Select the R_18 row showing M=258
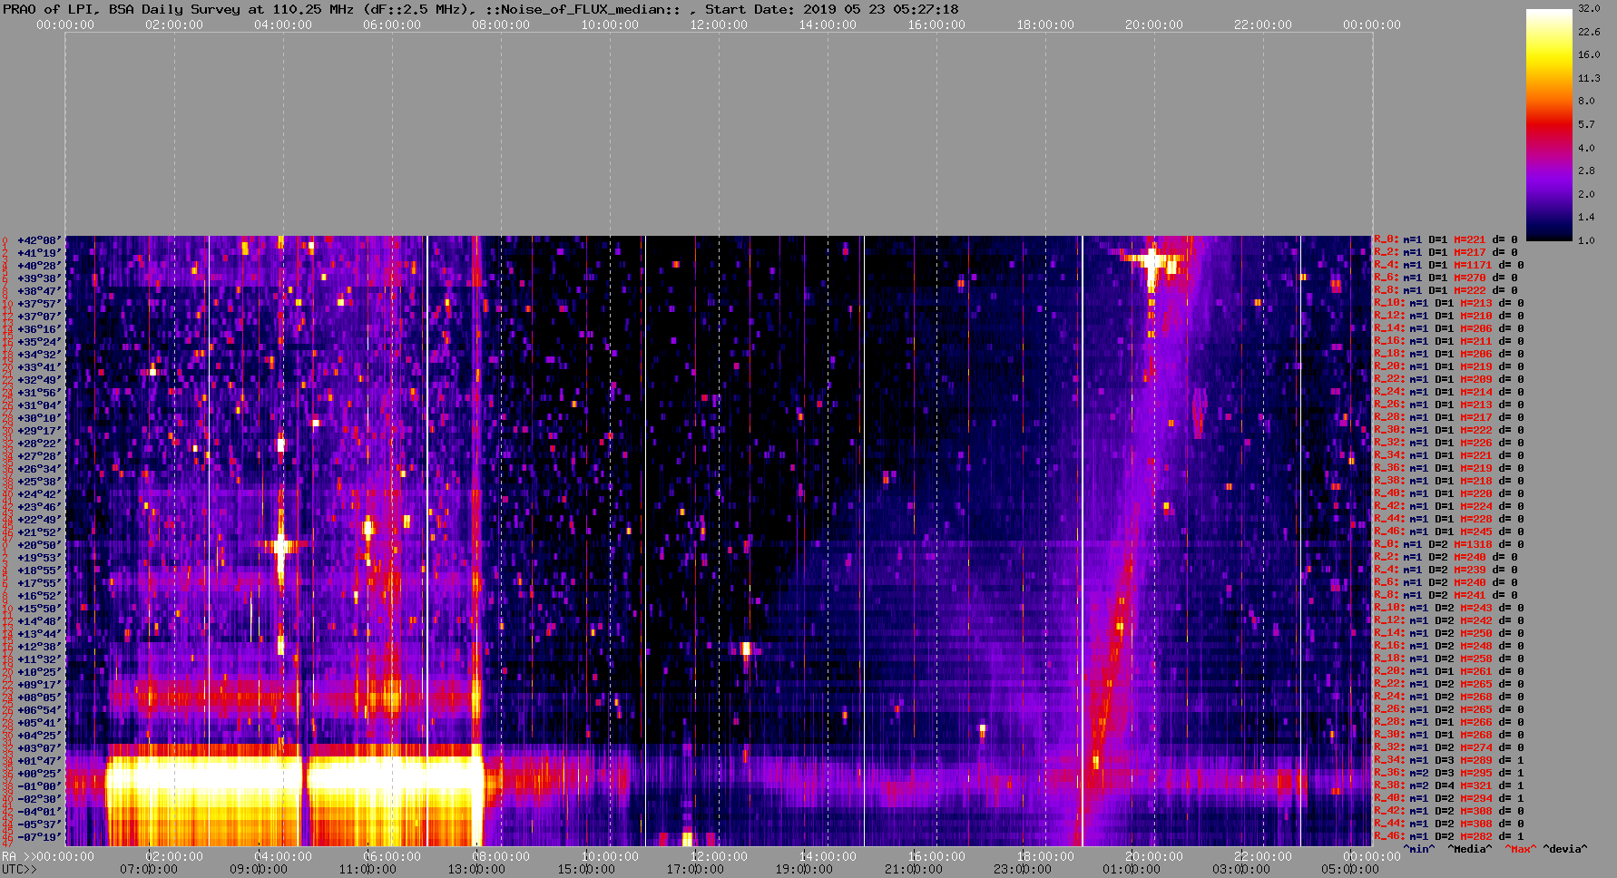The height and width of the screenshot is (878, 1617). 1448,658
